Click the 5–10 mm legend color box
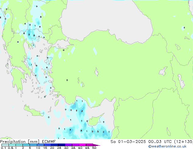 [x=33, y=145]
